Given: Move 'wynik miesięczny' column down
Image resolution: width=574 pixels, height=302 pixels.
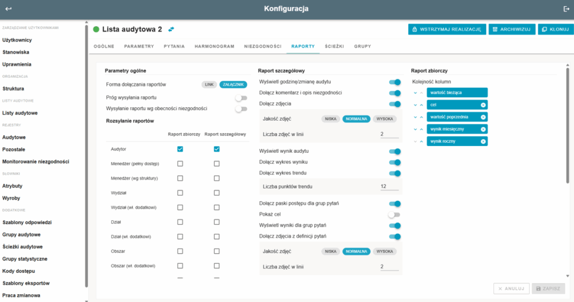Looking at the screenshot, I should (x=415, y=129).
